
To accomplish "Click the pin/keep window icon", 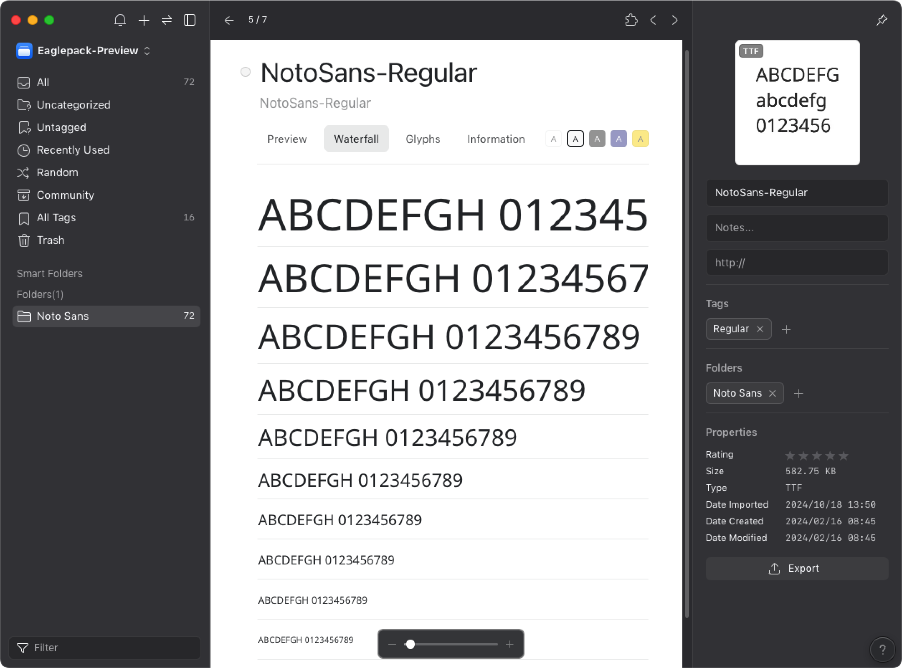I will [x=882, y=20].
